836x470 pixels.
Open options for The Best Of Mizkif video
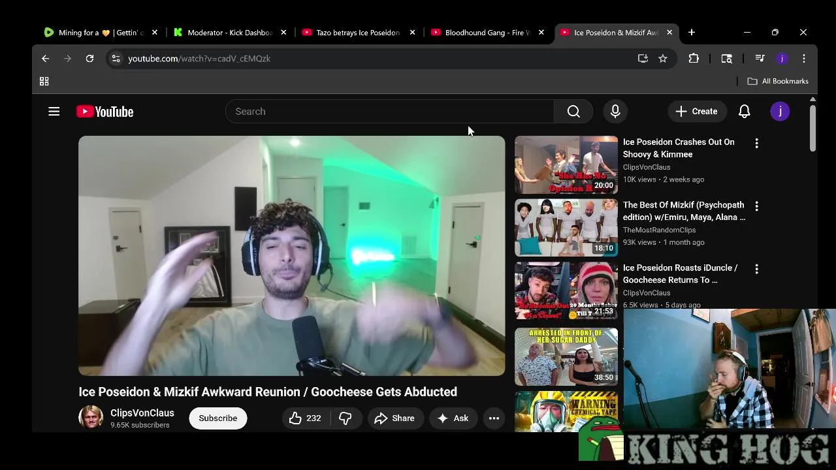point(756,206)
